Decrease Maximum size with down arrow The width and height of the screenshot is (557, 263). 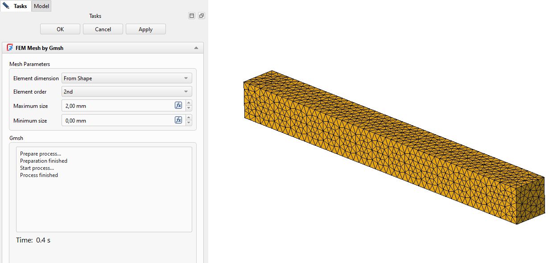click(x=189, y=108)
